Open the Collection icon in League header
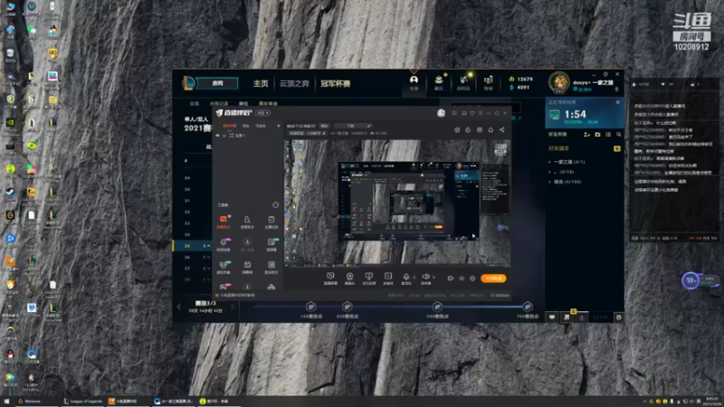The height and width of the screenshot is (407, 724). click(x=439, y=81)
